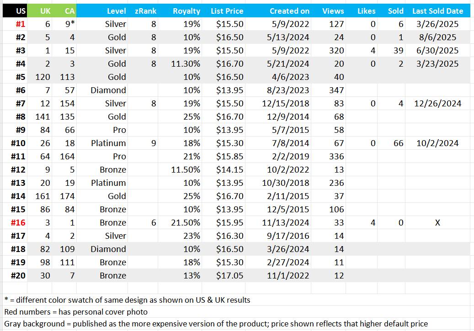Click the green CA column header
Viewport: 474px width, 331px height.
pos(64,11)
